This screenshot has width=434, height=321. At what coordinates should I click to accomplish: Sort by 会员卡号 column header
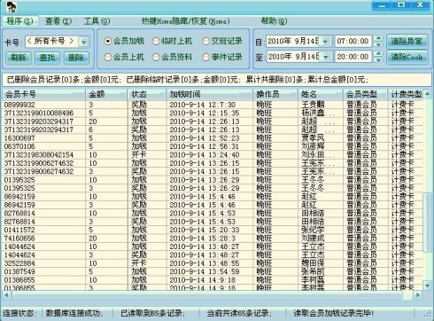click(x=44, y=94)
